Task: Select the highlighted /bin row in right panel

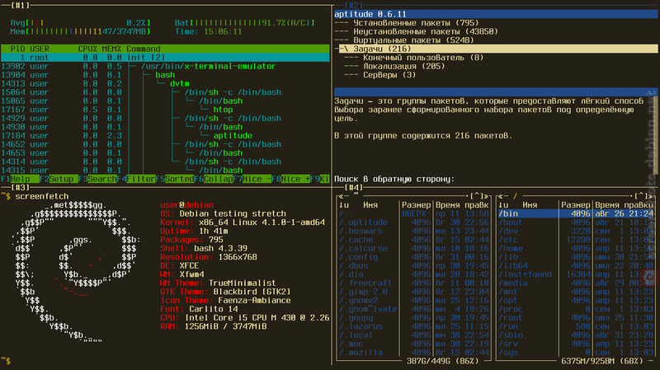Action: click(x=576, y=213)
